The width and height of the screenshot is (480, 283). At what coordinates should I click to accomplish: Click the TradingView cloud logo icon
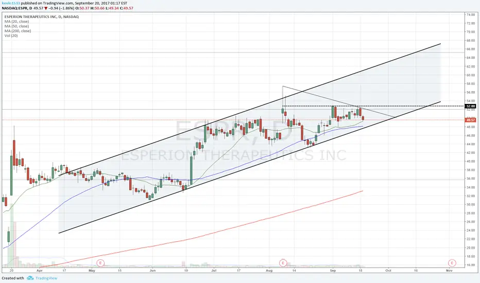pyautogui.click(x=30, y=278)
